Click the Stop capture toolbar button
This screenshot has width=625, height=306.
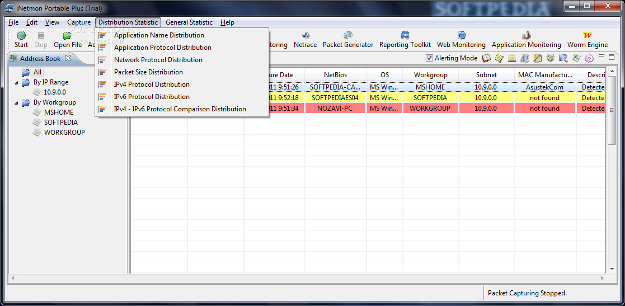pos(41,40)
